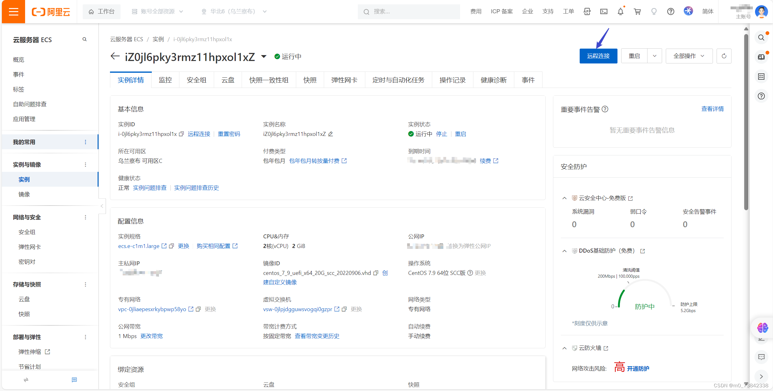Click the Alibaba Cloud logo
This screenshot has width=773, height=391.
click(x=51, y=12)
